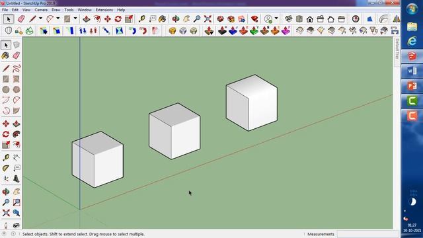The image size is (423, 238).
Task: Pick the Freehand tool in left toolbar
Action: 17,68
